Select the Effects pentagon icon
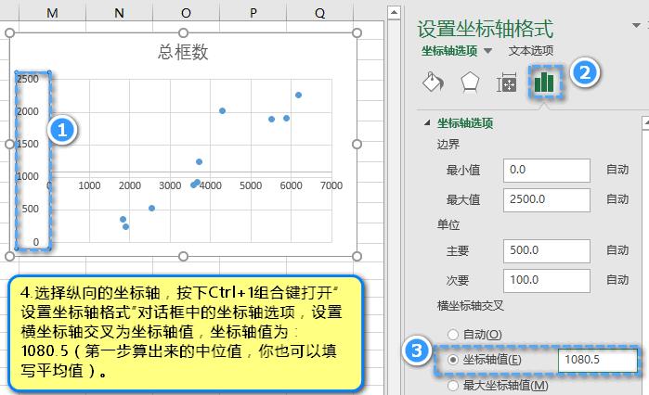Image resolution: width=649 pixels, height=395 pixels. coord(469,83)
